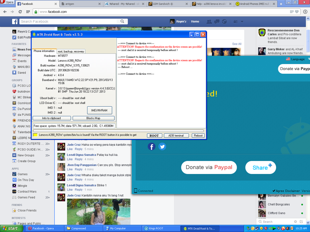Image resolution: width=310 pixels, height=232 pixels.
Task: Toggle the Agree Disclaimer checkbox
Action: pos(274,191)
